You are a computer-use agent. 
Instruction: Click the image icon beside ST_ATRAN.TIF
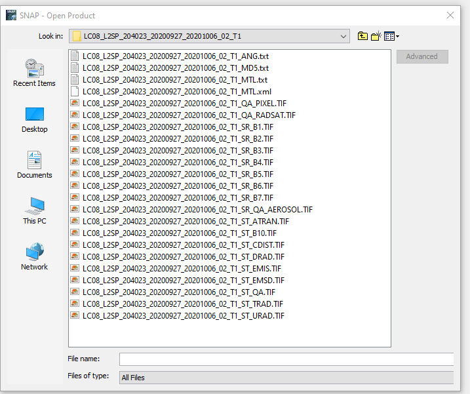(x=75, y=221)
